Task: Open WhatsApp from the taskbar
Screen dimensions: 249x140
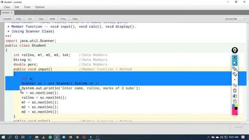Action: tap(50, 137)
